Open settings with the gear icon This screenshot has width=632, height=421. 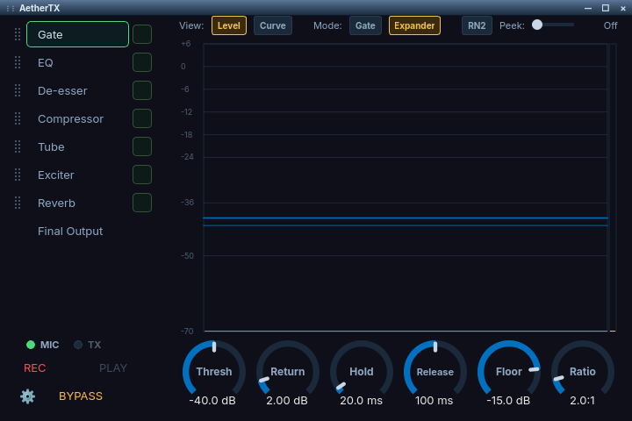click(x=28, y=396)
